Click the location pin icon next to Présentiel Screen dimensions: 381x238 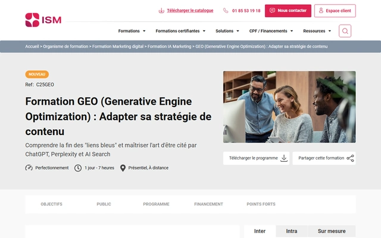point(123,168)
